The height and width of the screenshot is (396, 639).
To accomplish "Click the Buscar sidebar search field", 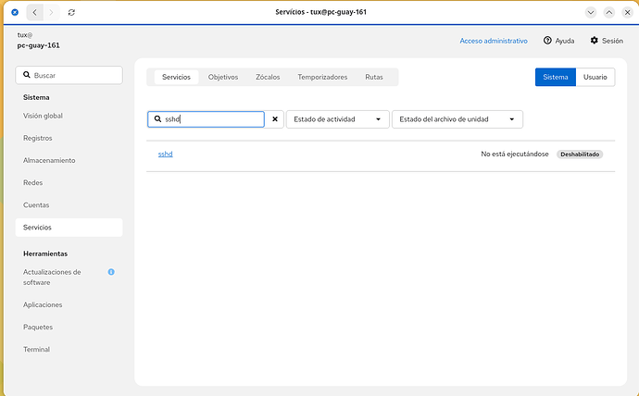I will point(69,75).
